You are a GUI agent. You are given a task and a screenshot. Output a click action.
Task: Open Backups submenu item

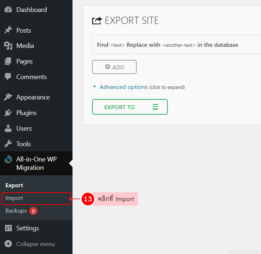16,211
